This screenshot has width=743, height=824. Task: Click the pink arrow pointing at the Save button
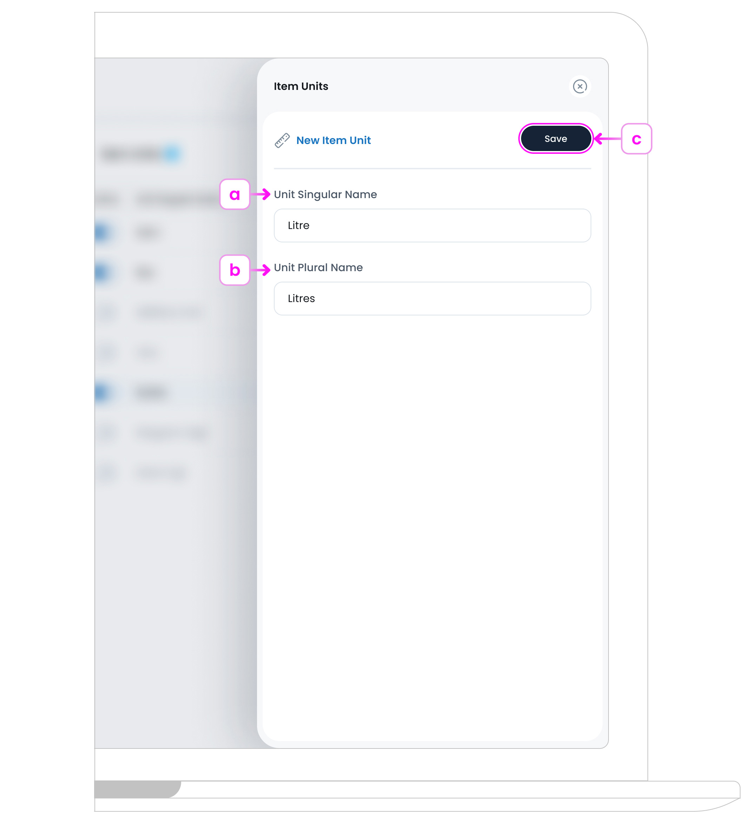(607, 139)
